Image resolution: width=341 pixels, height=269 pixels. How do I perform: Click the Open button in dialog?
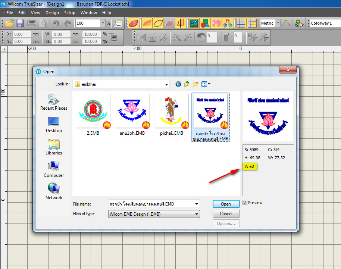click(x=226, y=204)
